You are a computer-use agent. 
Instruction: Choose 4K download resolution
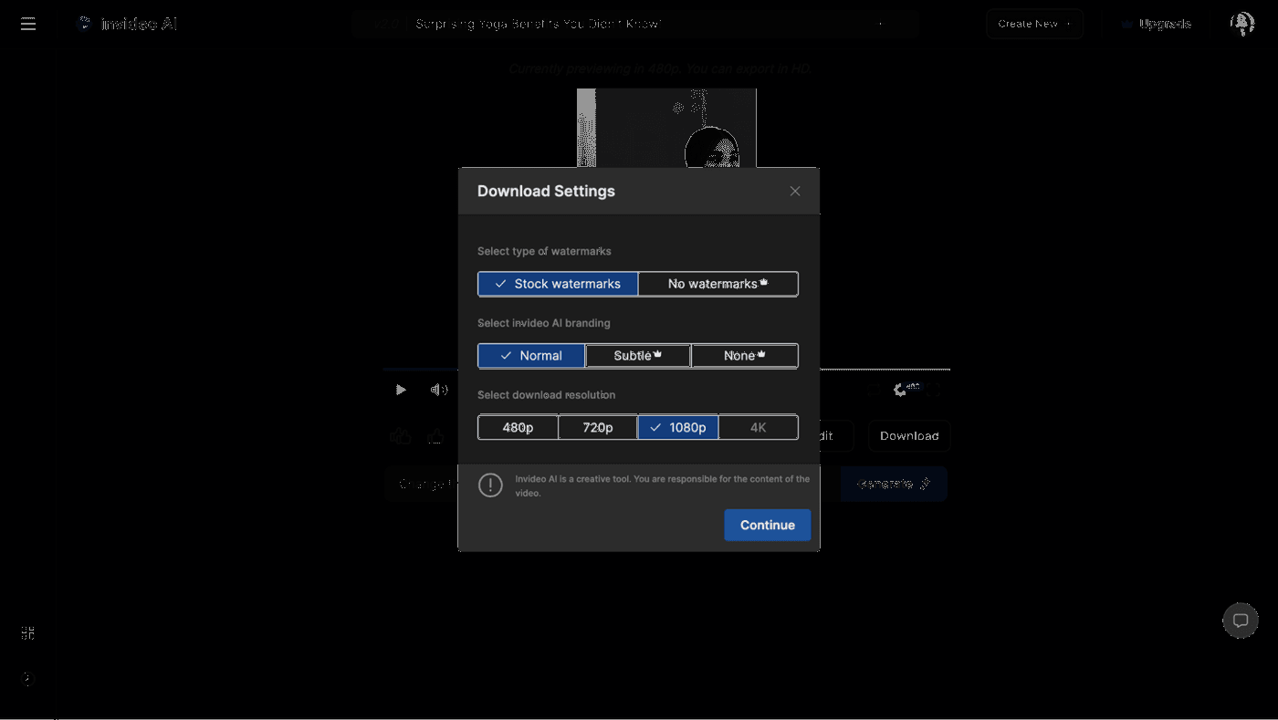point(758,427)
